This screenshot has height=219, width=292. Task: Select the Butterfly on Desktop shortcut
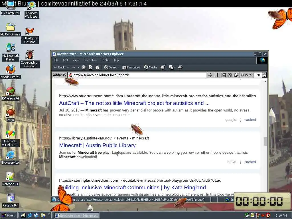(30, 36)
